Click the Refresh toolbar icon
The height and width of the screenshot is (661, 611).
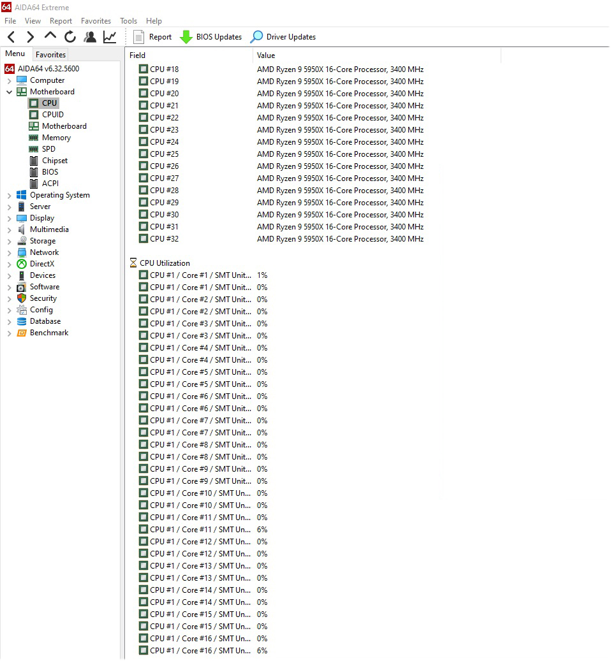[x=70, y=37]
